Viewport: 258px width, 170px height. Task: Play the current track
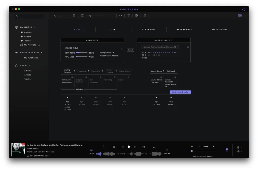(129, 147)
